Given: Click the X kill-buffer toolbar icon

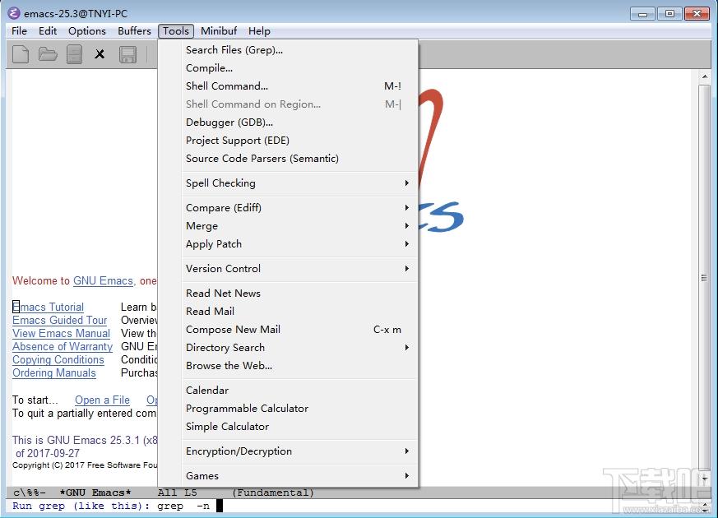Looking at the screenshot, I should click(100, 54).
